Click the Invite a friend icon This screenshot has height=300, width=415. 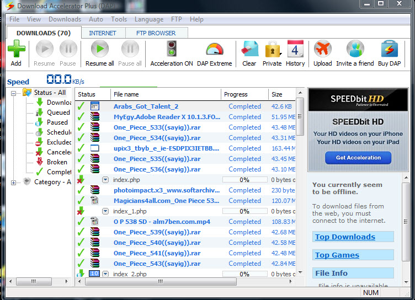coord(355,50)
